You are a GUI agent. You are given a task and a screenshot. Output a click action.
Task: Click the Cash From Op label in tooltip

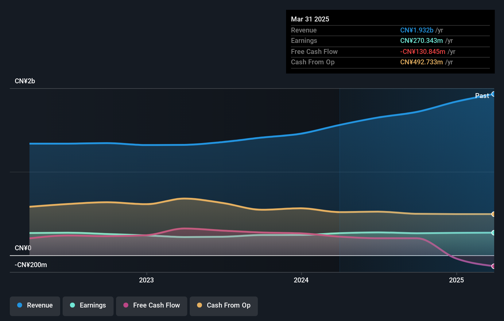coord(313,62)
